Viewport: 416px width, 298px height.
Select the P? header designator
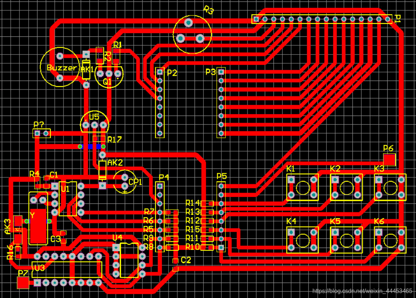[x=39, y=124]
